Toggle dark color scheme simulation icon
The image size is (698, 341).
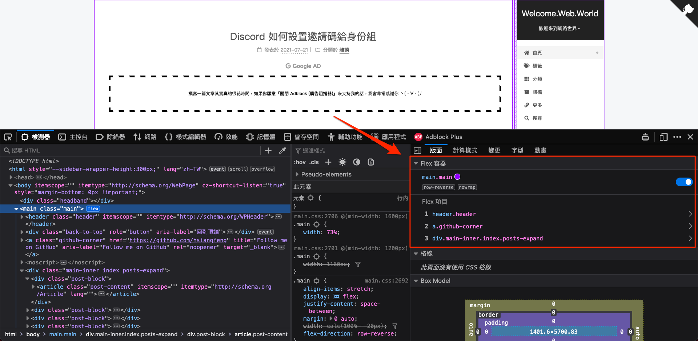point(357,162)
